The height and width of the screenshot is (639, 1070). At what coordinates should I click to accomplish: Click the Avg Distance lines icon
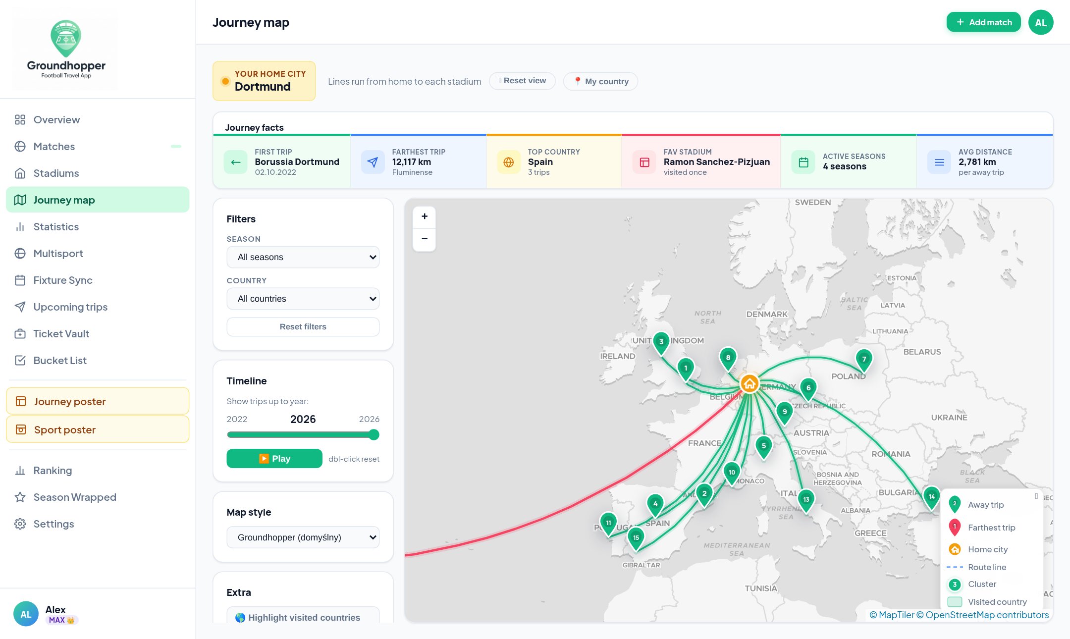coord(939,162)
